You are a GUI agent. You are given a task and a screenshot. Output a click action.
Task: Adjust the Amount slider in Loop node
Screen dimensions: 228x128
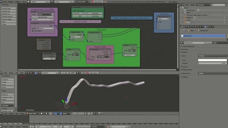coord(43,20)
